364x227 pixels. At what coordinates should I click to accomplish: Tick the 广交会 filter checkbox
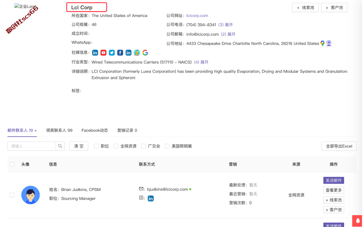144,146
